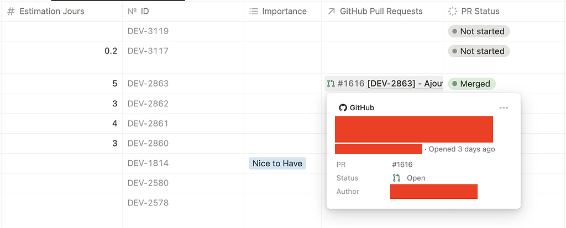Click the GitHub logo in popup
566x228 pixels.
point(343,108)
